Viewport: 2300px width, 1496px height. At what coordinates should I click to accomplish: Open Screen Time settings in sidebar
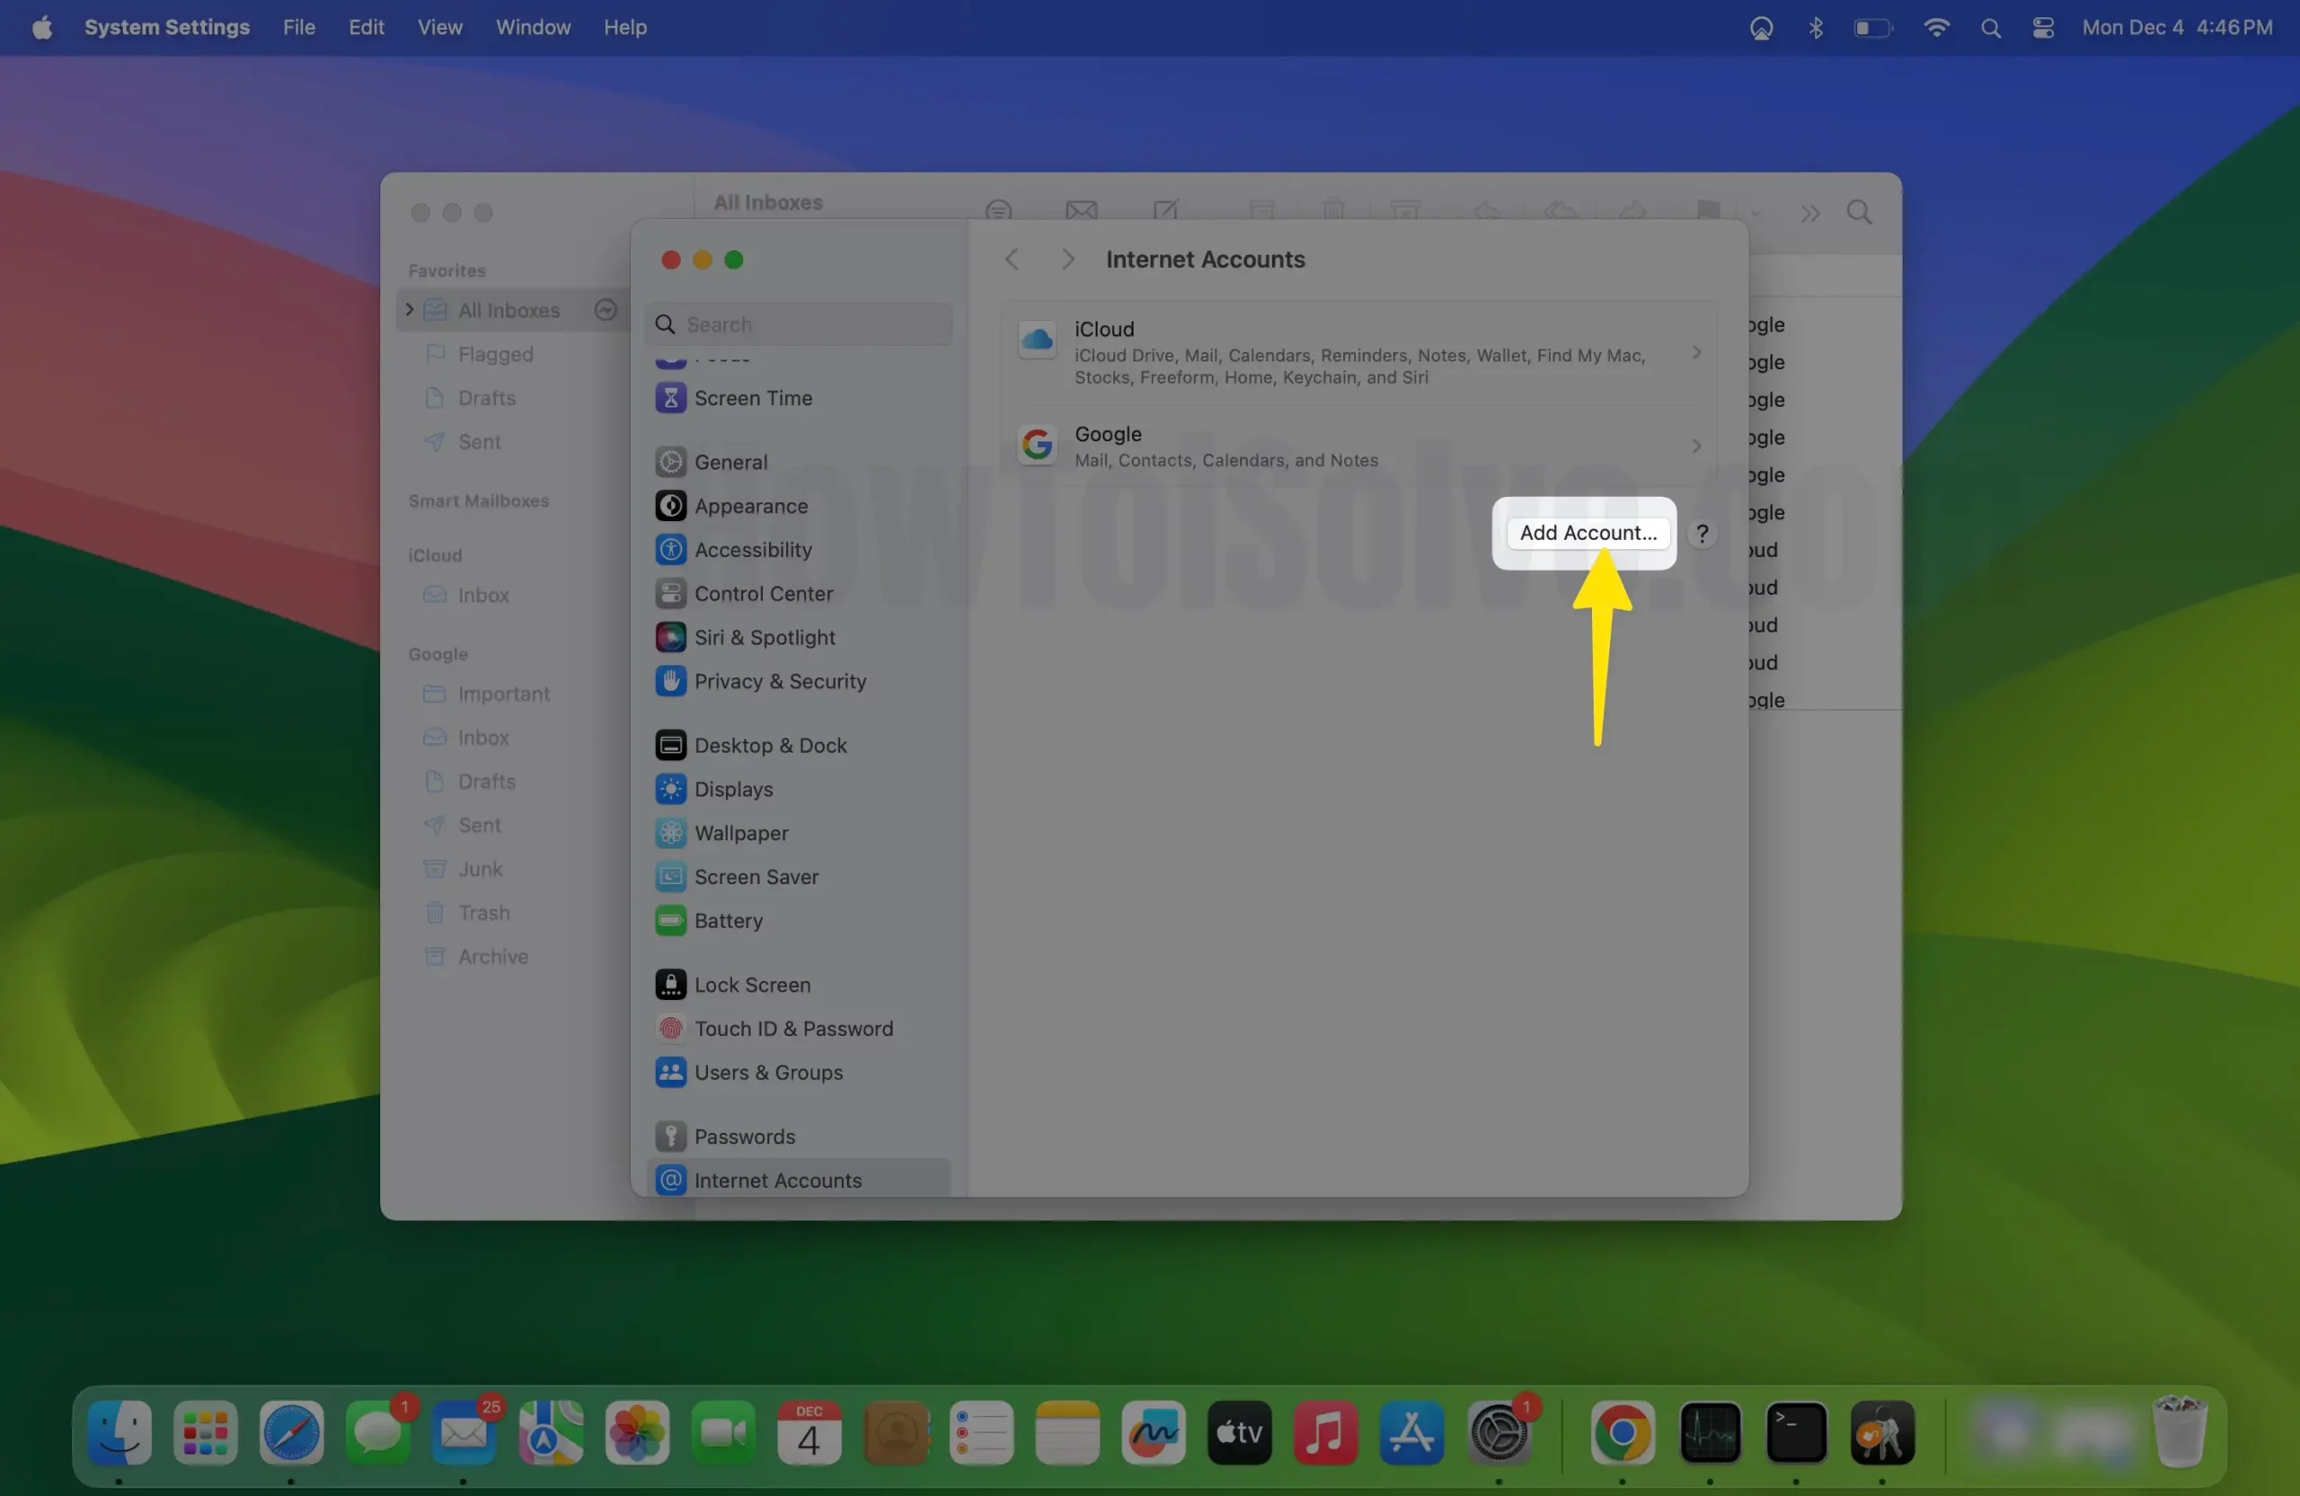click(752, 398)
